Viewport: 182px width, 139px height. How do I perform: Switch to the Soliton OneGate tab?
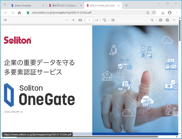click(28, 5)
